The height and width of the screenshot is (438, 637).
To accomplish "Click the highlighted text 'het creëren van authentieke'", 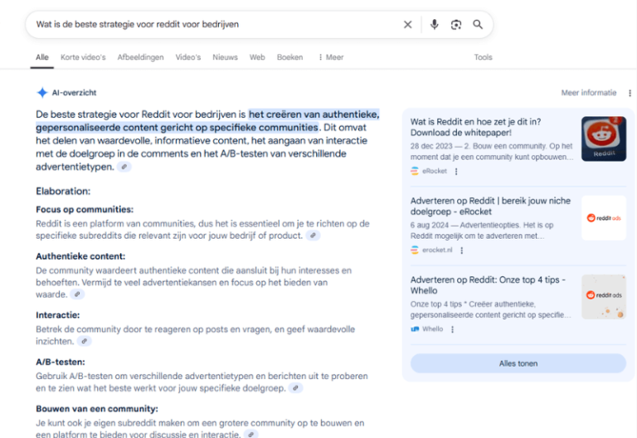I will tap(314, 114).
